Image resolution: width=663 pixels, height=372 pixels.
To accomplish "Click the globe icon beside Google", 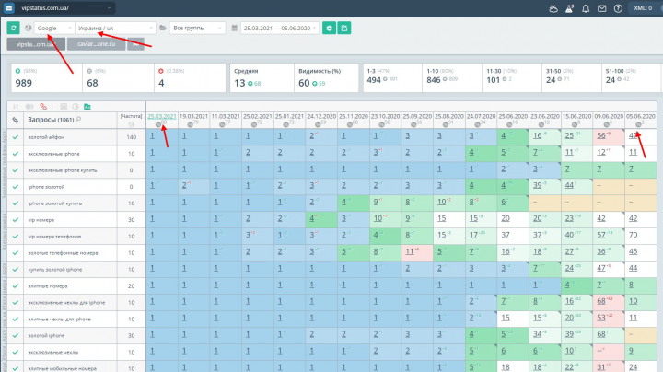I will tap(28, 28).
